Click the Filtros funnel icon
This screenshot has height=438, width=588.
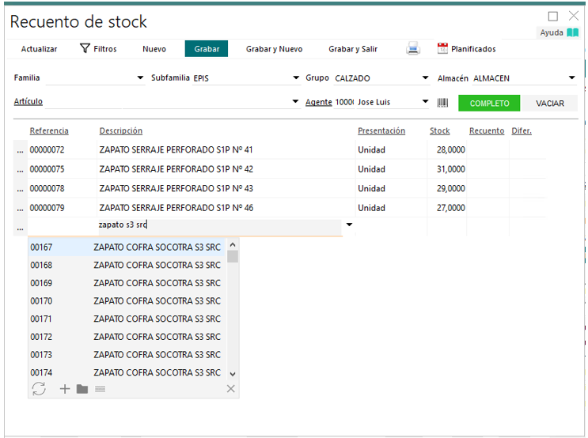pyautogui.click(x=85, y=49)
